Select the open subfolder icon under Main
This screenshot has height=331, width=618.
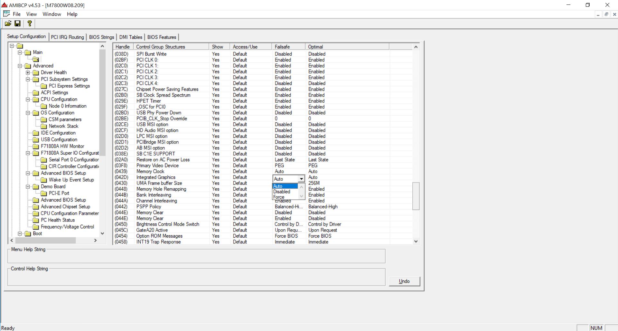36,59
